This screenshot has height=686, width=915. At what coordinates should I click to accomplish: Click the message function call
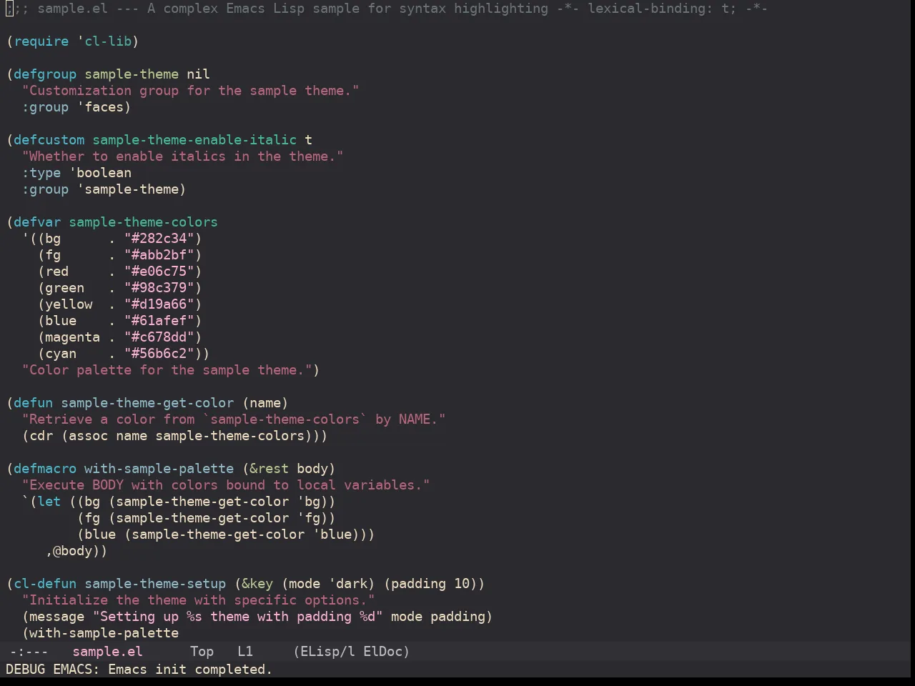pos(57,617)
